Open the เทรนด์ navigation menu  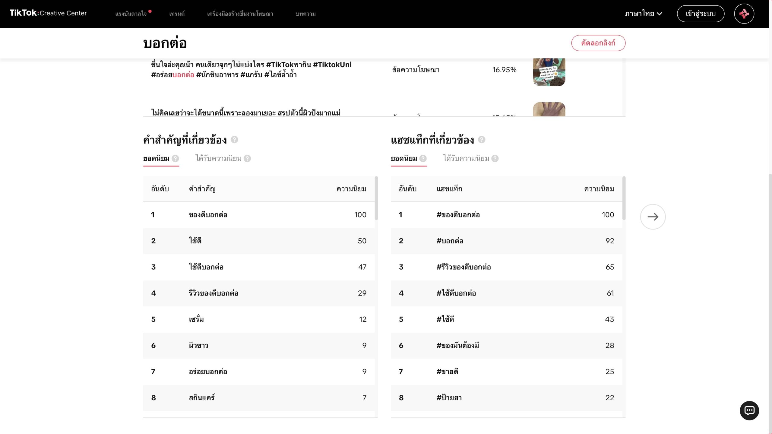click(177, 14)
